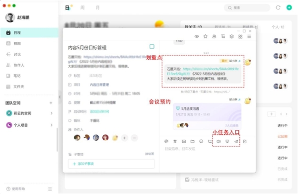Check the completion box beside 内容5月份目标管理
298x194 pixels.
pyautogui.click(x=152, y=46)
